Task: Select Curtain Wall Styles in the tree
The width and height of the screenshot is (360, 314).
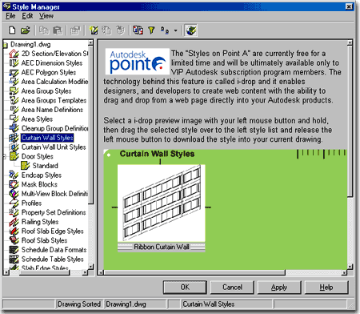Action: [47, 138]
